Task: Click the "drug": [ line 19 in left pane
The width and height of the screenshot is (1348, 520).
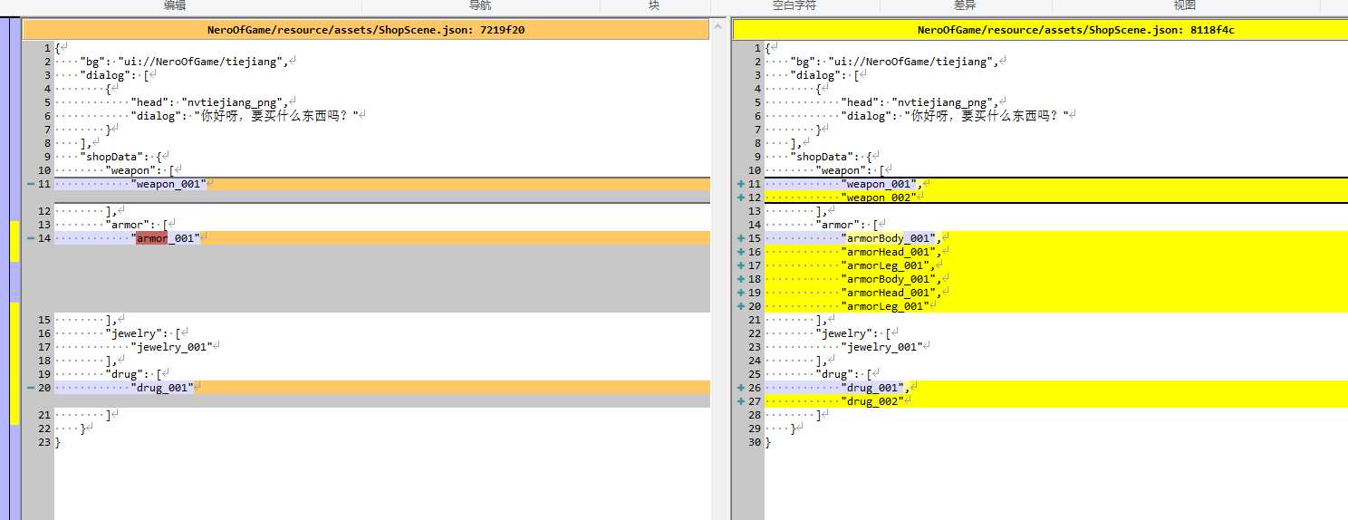Action: [381, 374]
